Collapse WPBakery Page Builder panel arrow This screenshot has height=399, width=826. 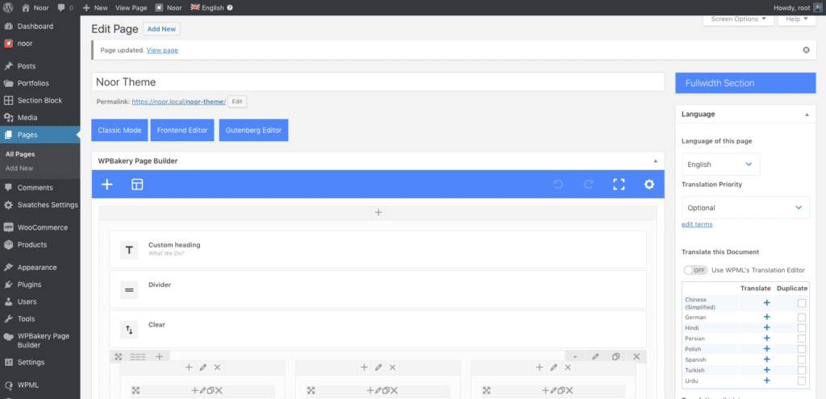(655, 161)
